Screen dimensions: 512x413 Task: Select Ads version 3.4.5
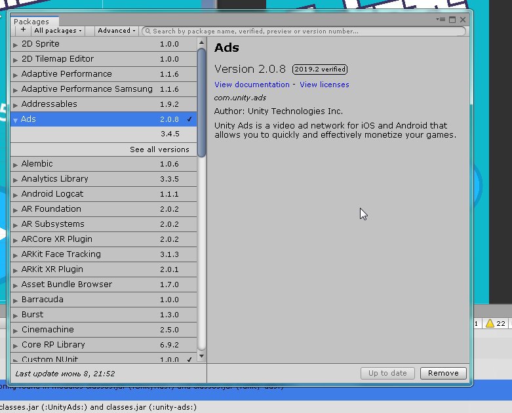(104, 134)
